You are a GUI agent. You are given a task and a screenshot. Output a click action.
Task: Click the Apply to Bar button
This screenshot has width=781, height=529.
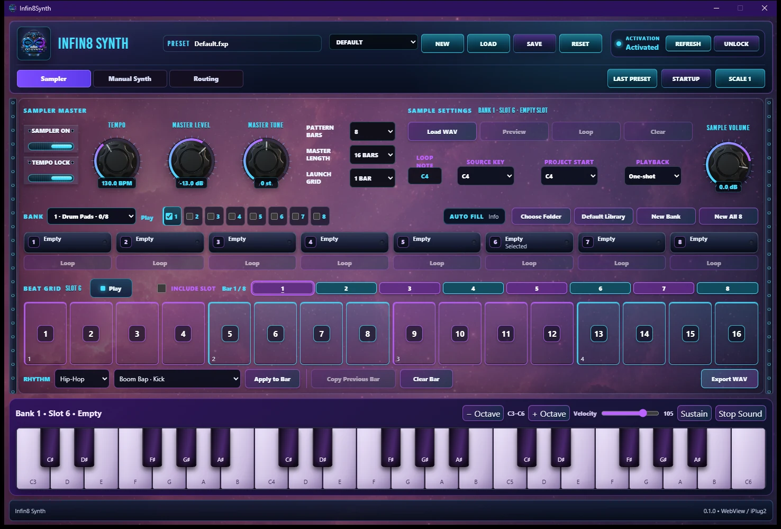coord(273,379)
